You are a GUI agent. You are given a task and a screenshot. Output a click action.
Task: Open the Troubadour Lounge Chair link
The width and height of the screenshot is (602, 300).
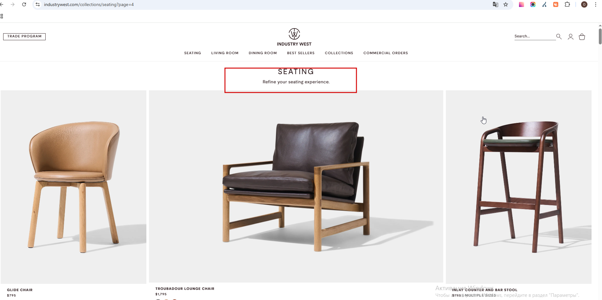coord(185,289)
